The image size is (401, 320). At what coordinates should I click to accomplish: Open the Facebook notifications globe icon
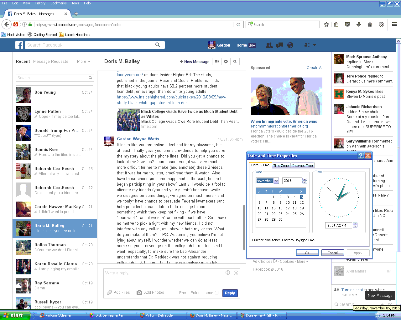tap(290, 45)
